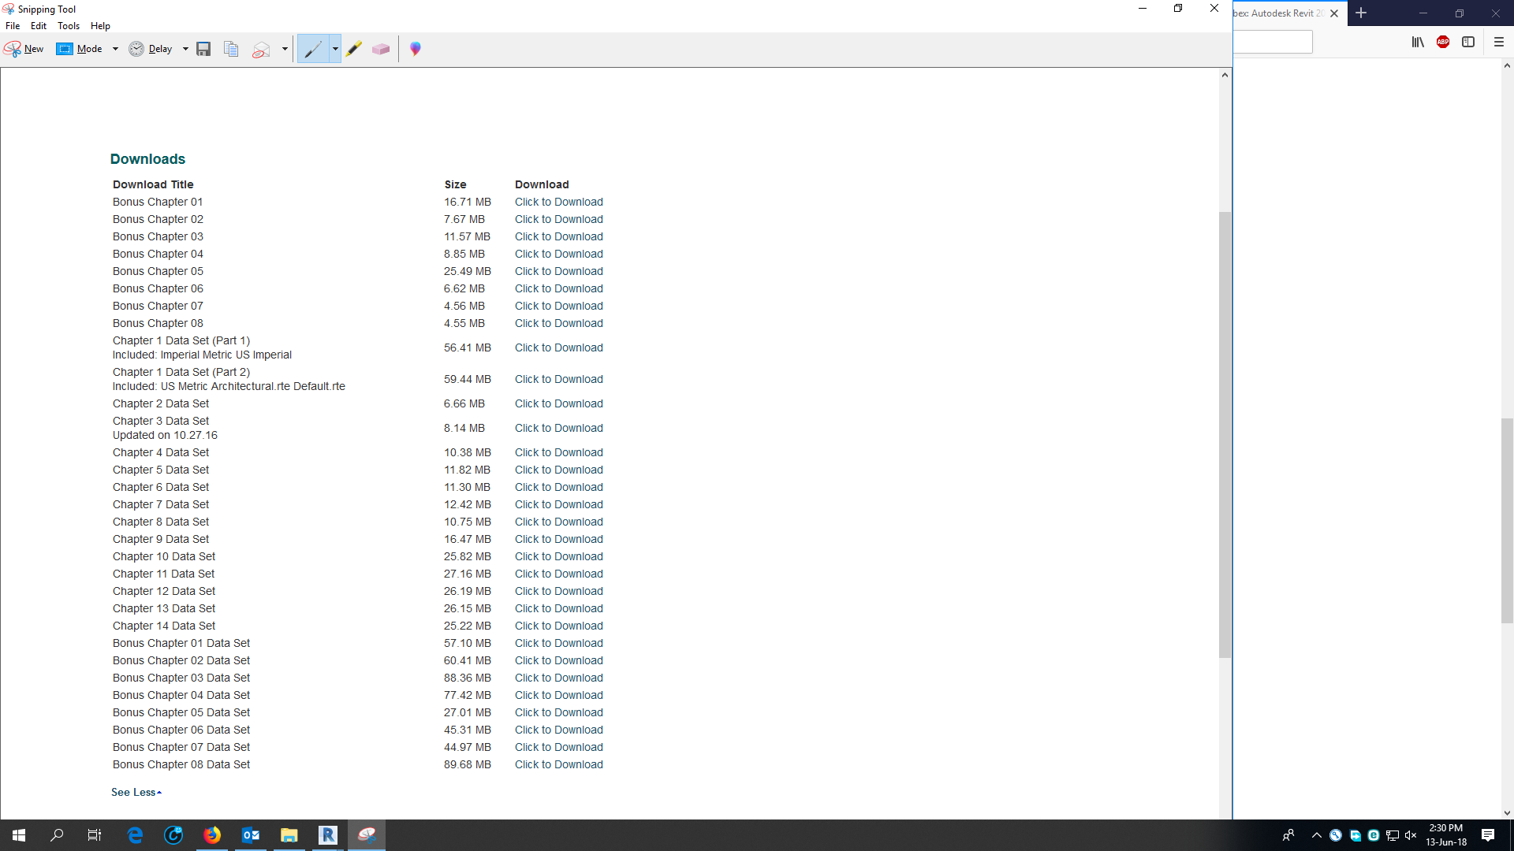This screenshot has width=1514, height=851.
Task: Open the Send Snip dropdown arrow
Action: coord(285,49)
